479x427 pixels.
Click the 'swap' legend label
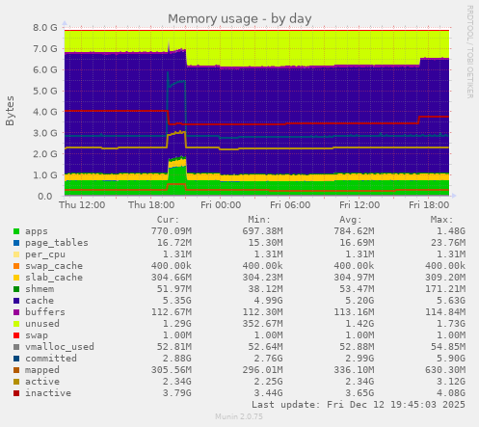37,335
